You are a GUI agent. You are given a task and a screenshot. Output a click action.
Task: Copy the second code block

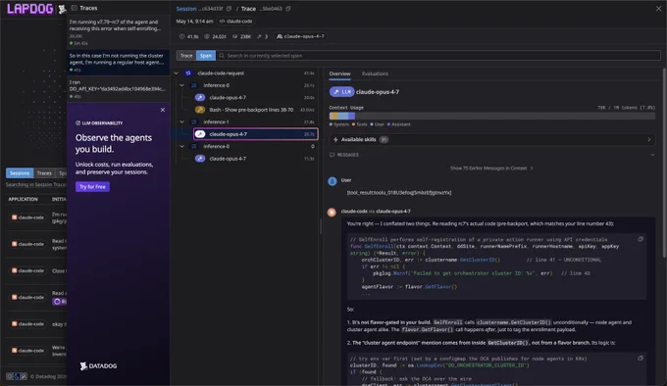point(641,359)
